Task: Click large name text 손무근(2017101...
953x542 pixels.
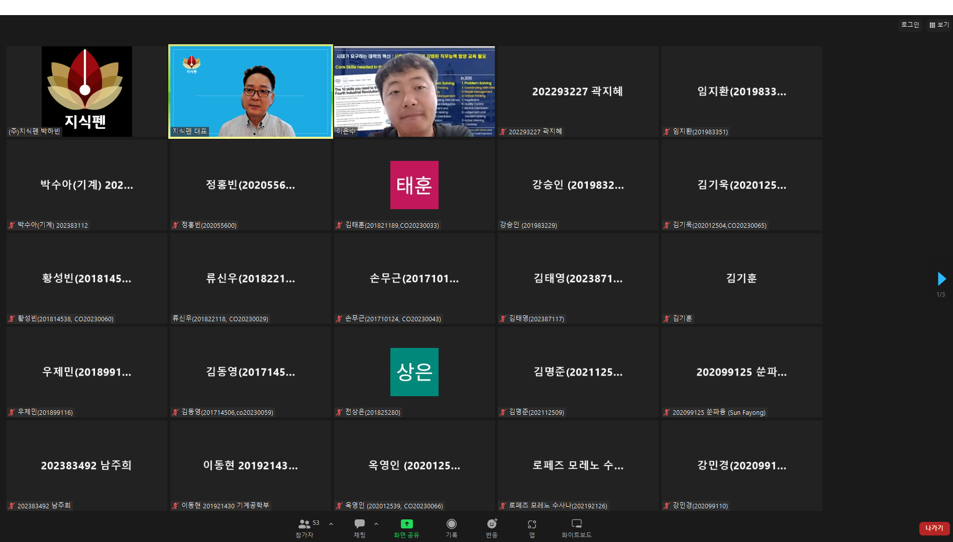Action: [x=414, y=279]
